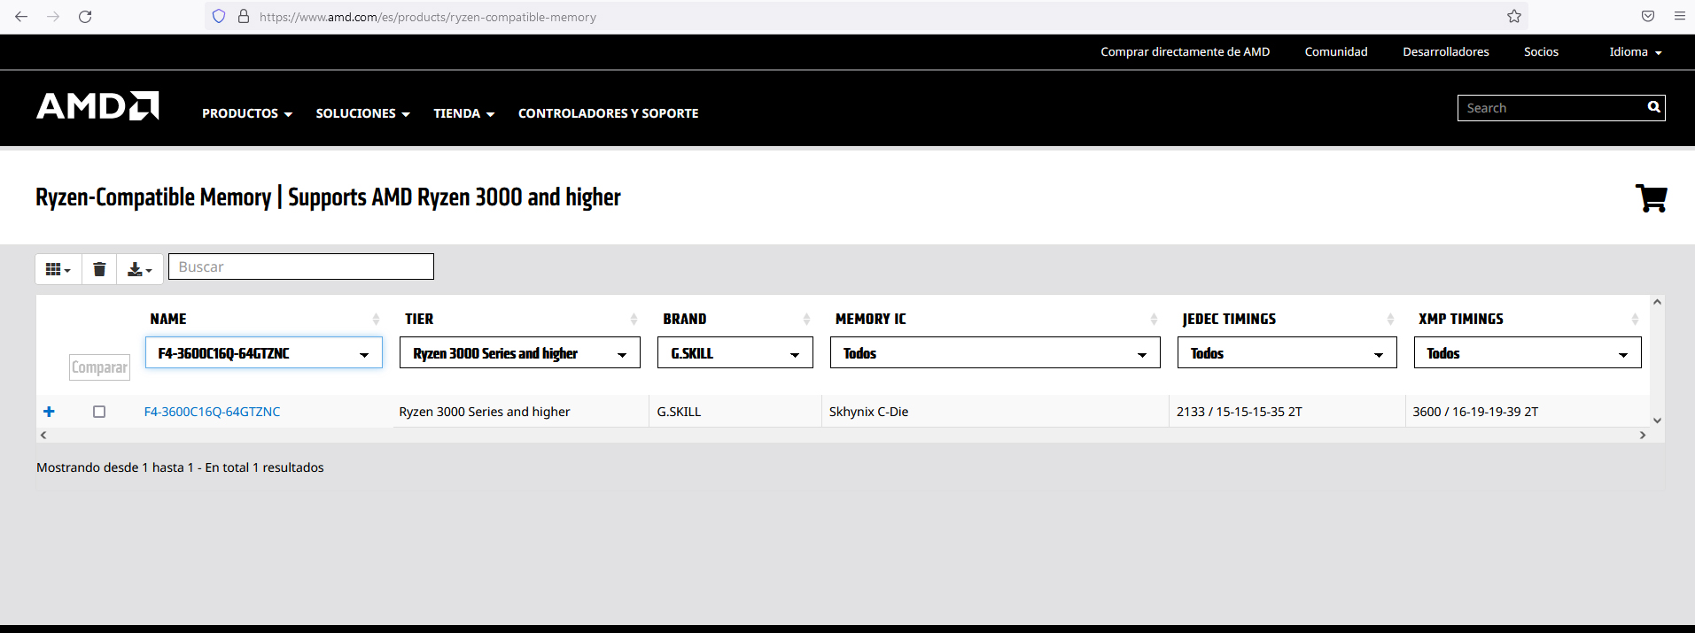The image size is (1695, 633).
Task: Click the browser address bar URL
Action: [428, 17]
